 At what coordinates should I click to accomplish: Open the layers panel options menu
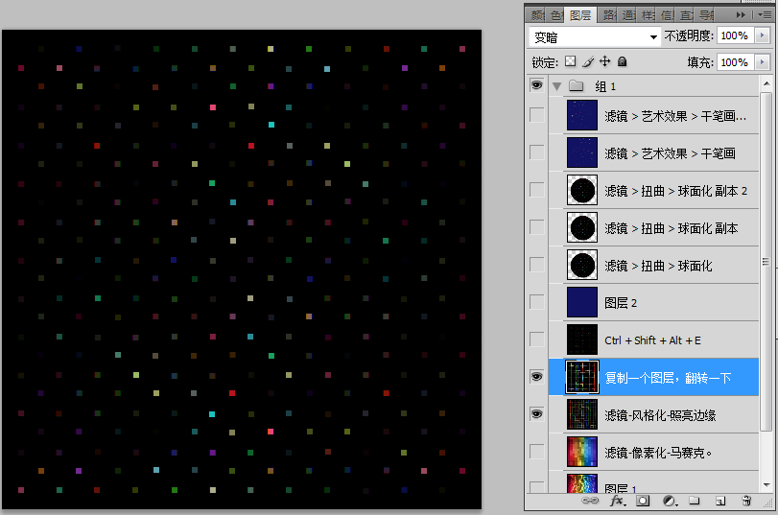(x=765, y=15)
